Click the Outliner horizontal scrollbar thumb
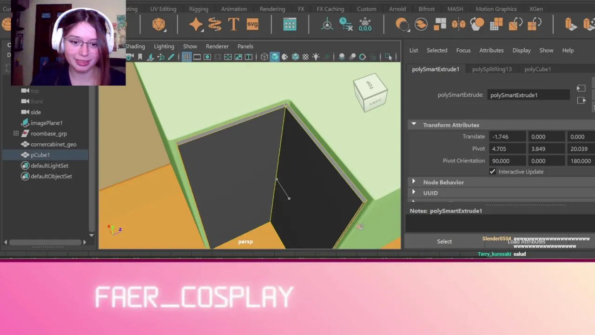Viewport: 595px width, 335px height. (x=45, y=242)
